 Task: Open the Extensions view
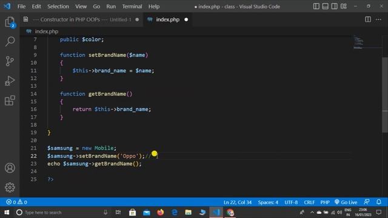point(10,101)
